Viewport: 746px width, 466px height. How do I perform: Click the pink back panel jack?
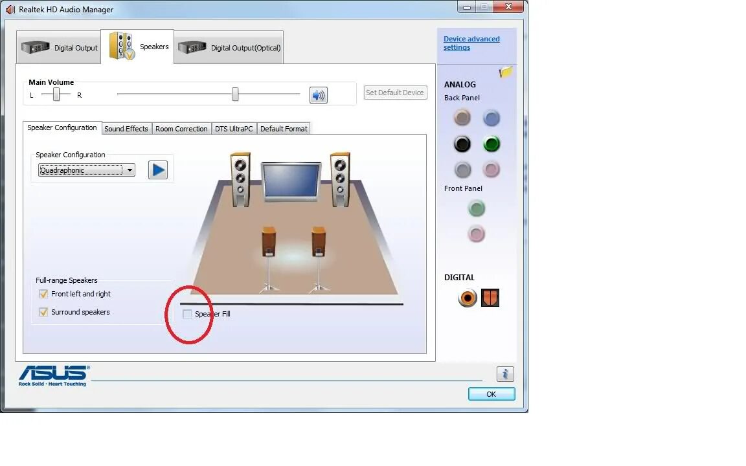(x=492, y=170)
